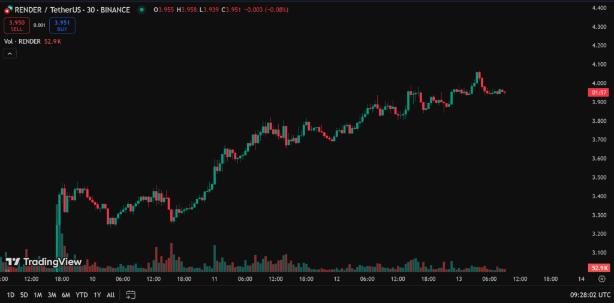This screenshot has height=303, width=614.
Task: Click the green market status indicator
Action: pos(141,10)
